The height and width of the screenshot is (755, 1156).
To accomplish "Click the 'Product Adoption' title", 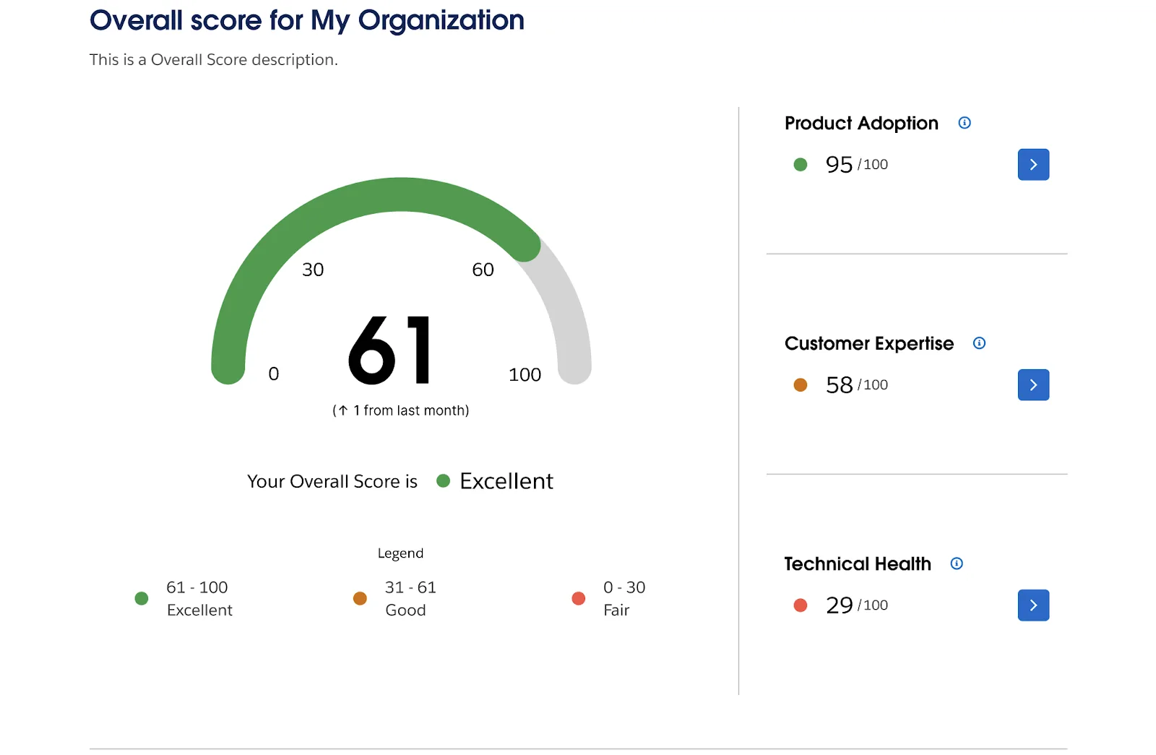I will click(861, 124).
